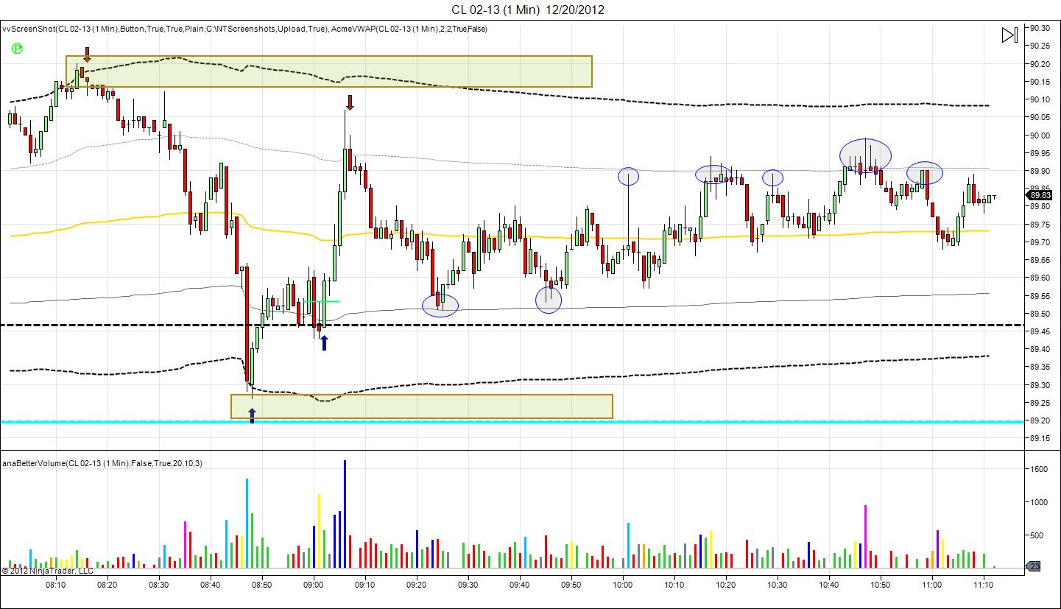Click the 89.40 price axis label
The width and height of the screenshot is (1061, 609).
tap(1039, 349)
